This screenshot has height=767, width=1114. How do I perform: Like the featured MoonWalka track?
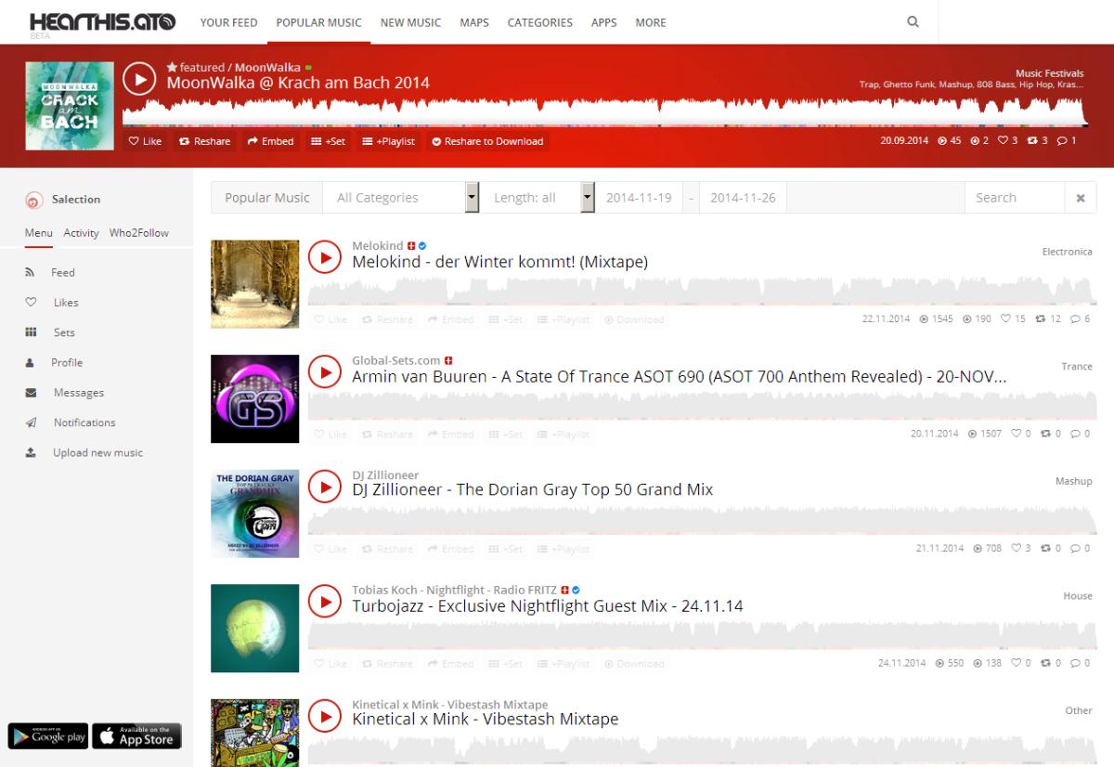(x=145, y=141)
